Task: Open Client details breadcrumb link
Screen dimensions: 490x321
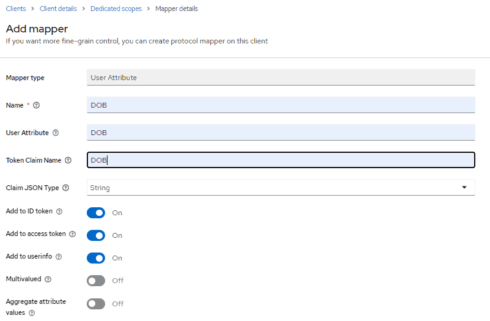Action: click(x=60, y=9)
